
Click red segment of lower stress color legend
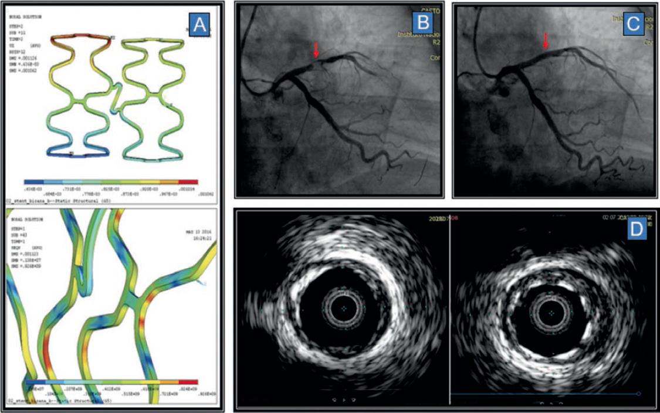coord(187,382)
